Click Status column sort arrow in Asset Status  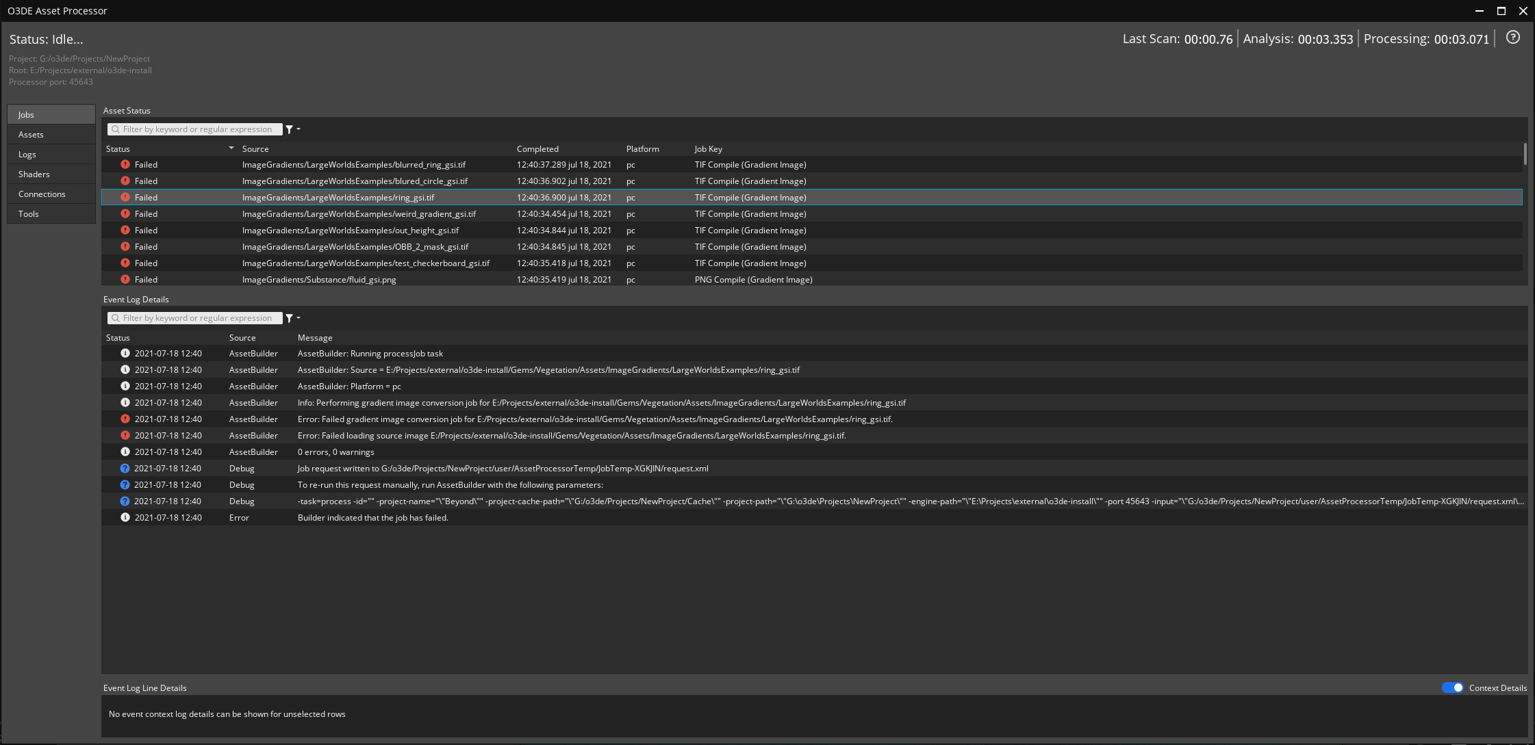pos(231,148)
